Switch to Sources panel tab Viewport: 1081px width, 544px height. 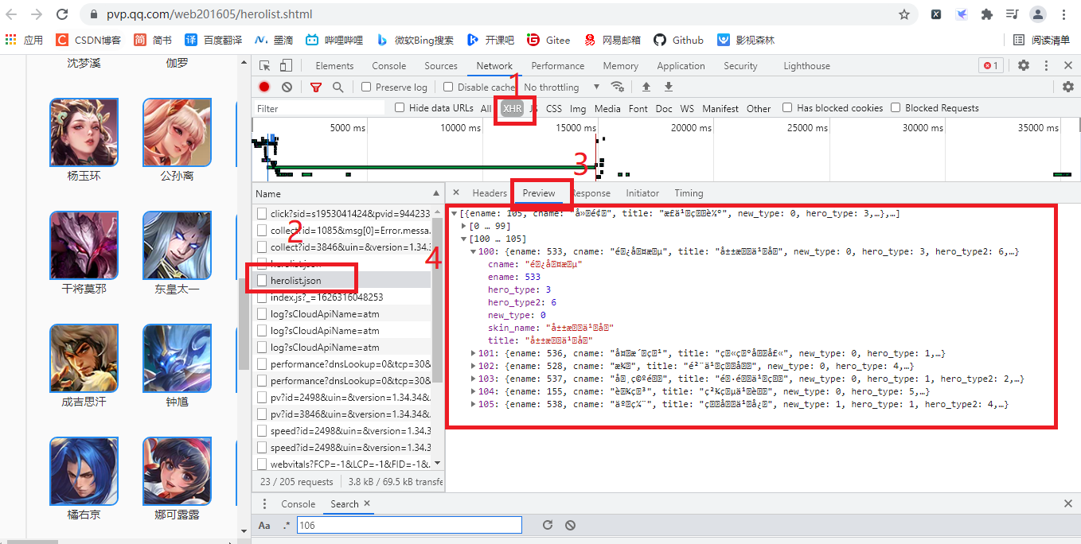click(441, 66)
